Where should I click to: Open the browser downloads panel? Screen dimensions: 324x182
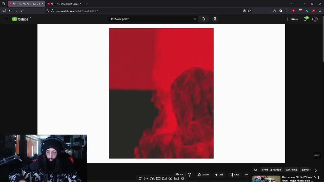(x=275, y=11)
